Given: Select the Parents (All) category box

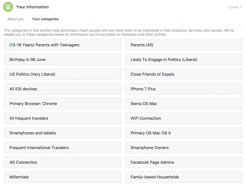Looking at the screenshot, I should tap(184, 45).
